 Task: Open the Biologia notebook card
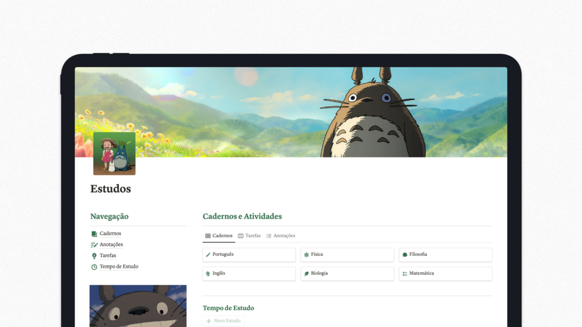(347, 274)
